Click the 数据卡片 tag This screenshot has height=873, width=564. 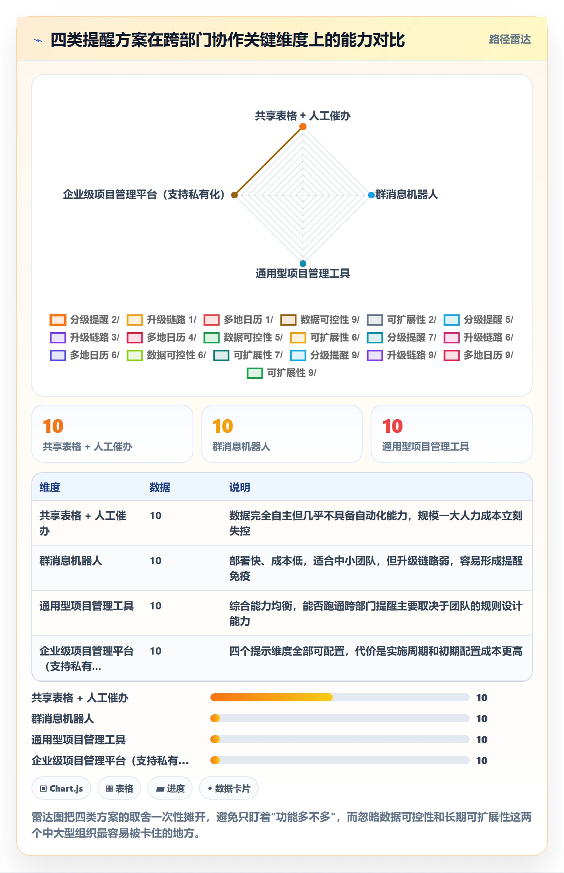229,788
